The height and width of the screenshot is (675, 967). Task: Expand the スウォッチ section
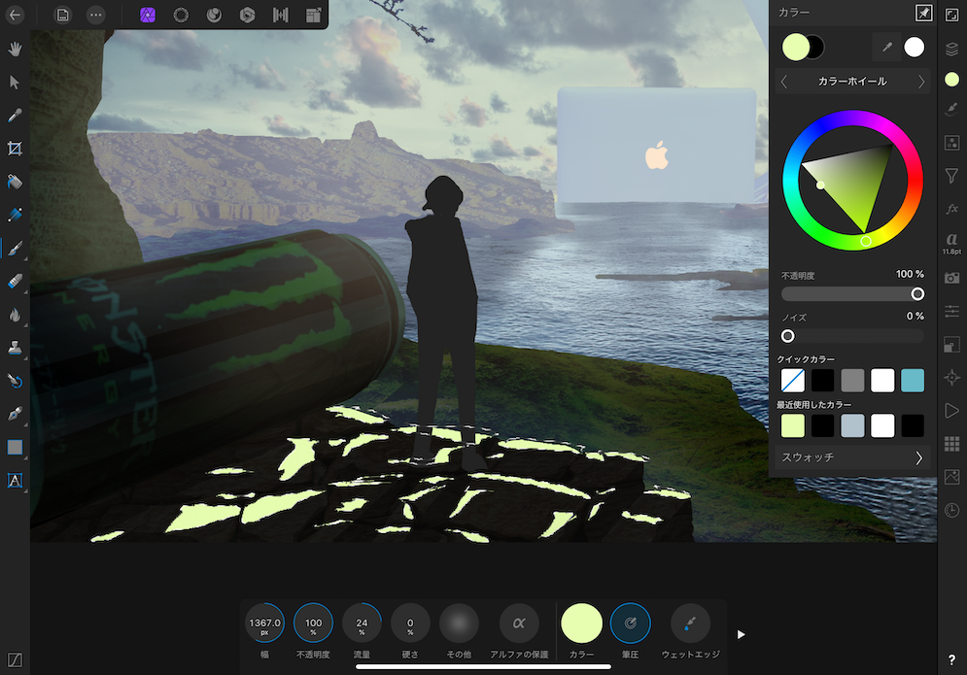918,457
